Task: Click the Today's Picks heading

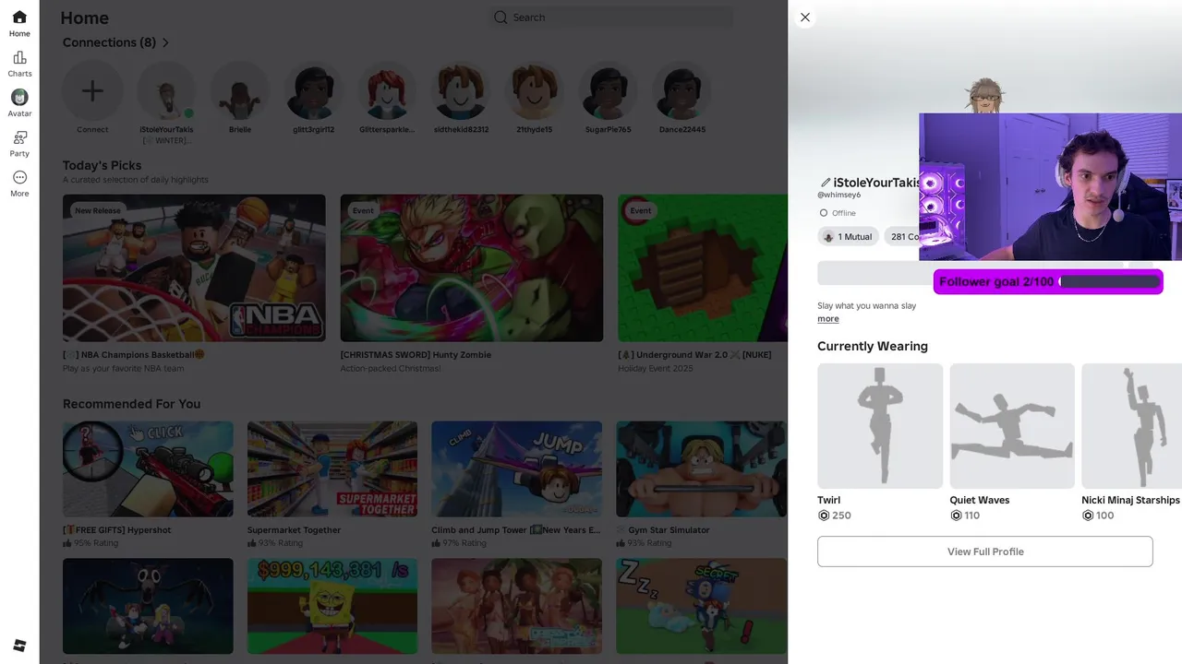Action: pos(102,166)
